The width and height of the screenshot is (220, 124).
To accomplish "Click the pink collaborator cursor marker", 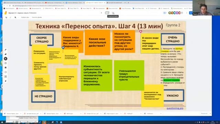I will tap(141, 31).
